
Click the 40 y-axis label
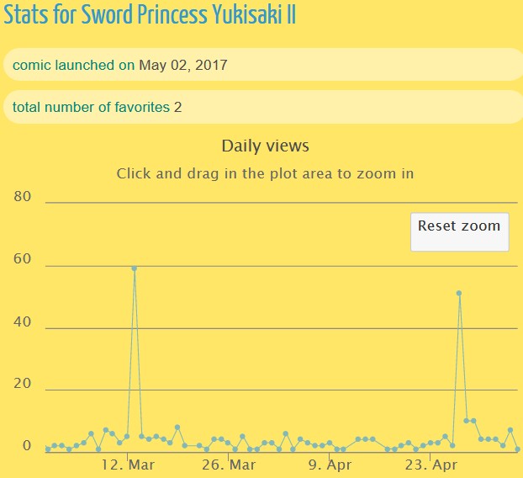[24, 322]
